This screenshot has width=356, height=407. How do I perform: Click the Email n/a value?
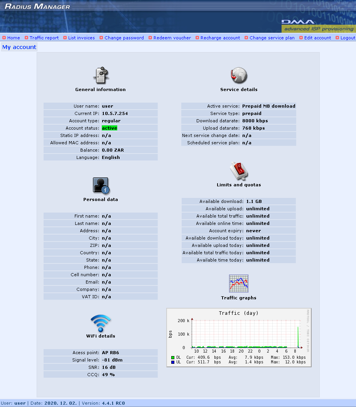[x=106, y=282]
